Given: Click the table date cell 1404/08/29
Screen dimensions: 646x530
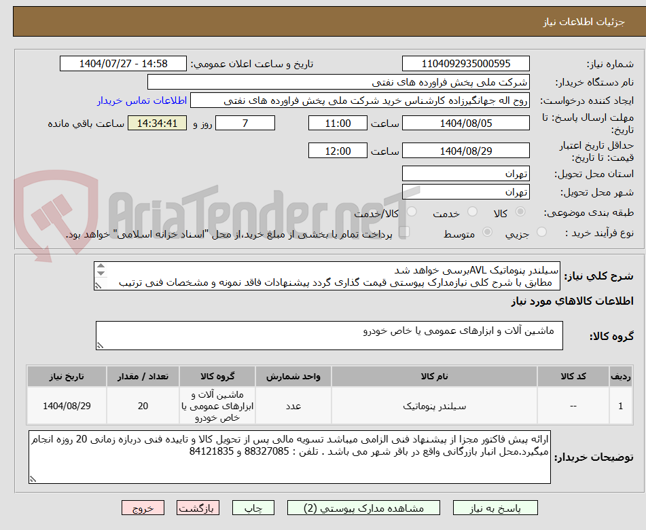Looking at the screenshot, I should pos(67,406).
